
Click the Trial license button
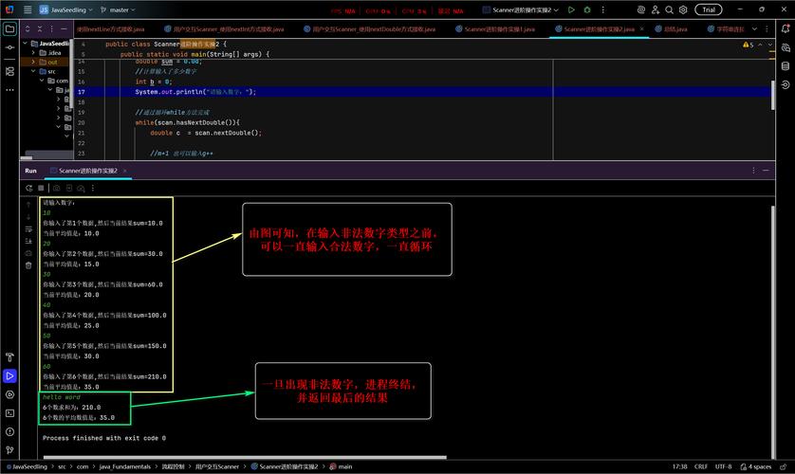pos(709,9)
